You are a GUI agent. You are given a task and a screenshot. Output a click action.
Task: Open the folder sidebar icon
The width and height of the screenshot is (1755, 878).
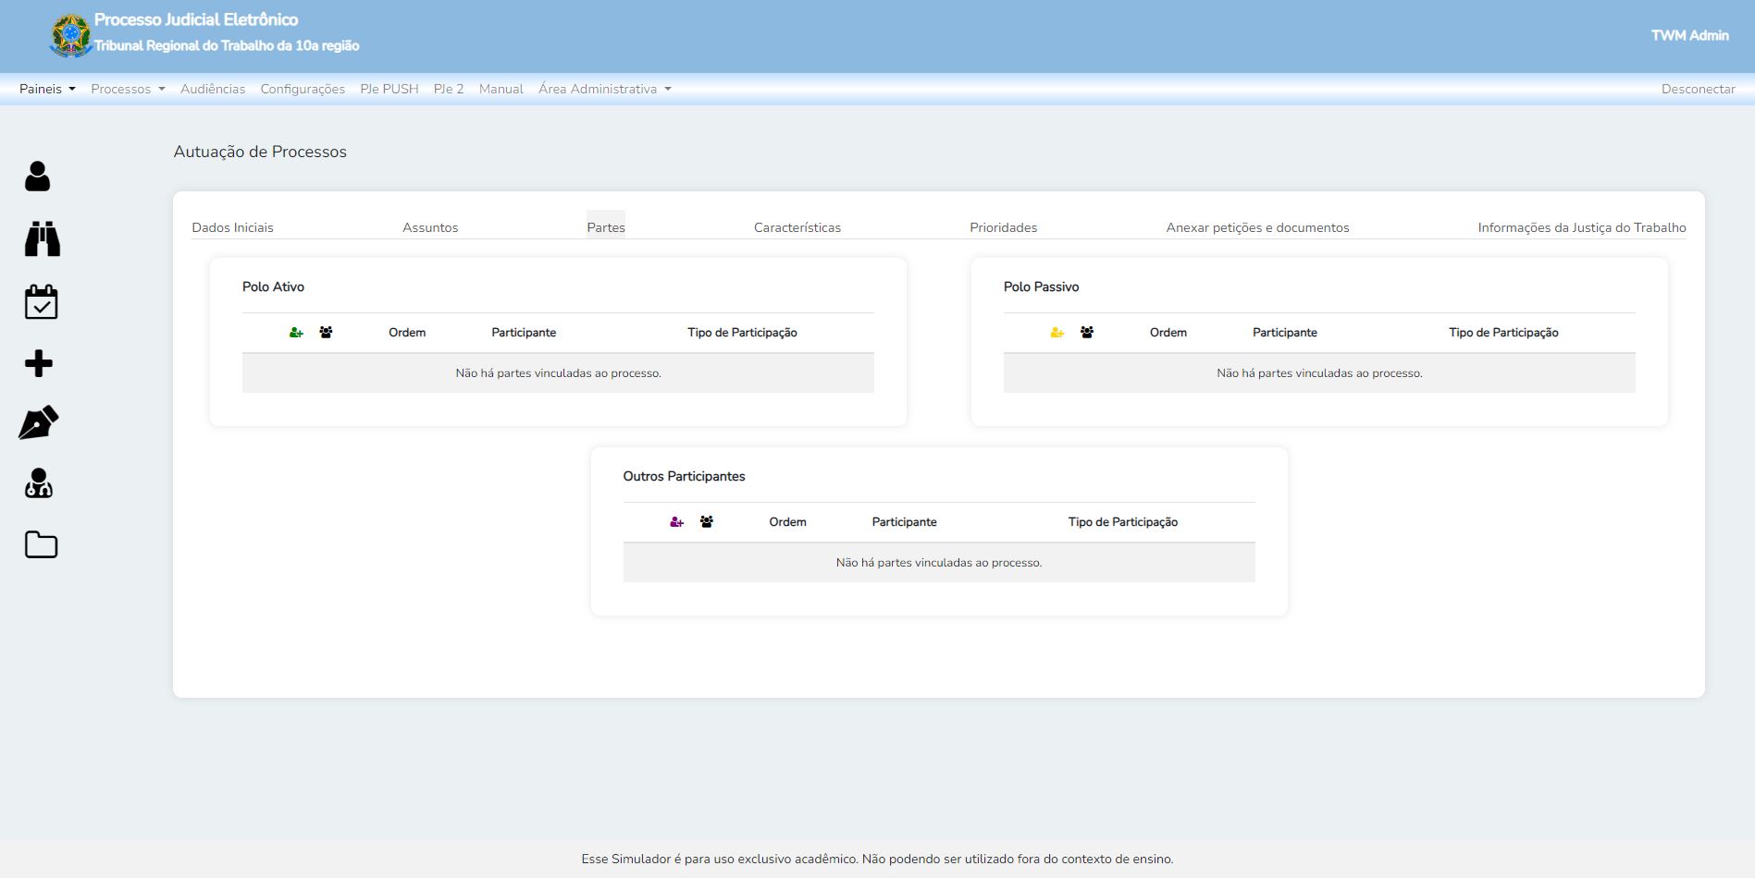click(41, 544)
